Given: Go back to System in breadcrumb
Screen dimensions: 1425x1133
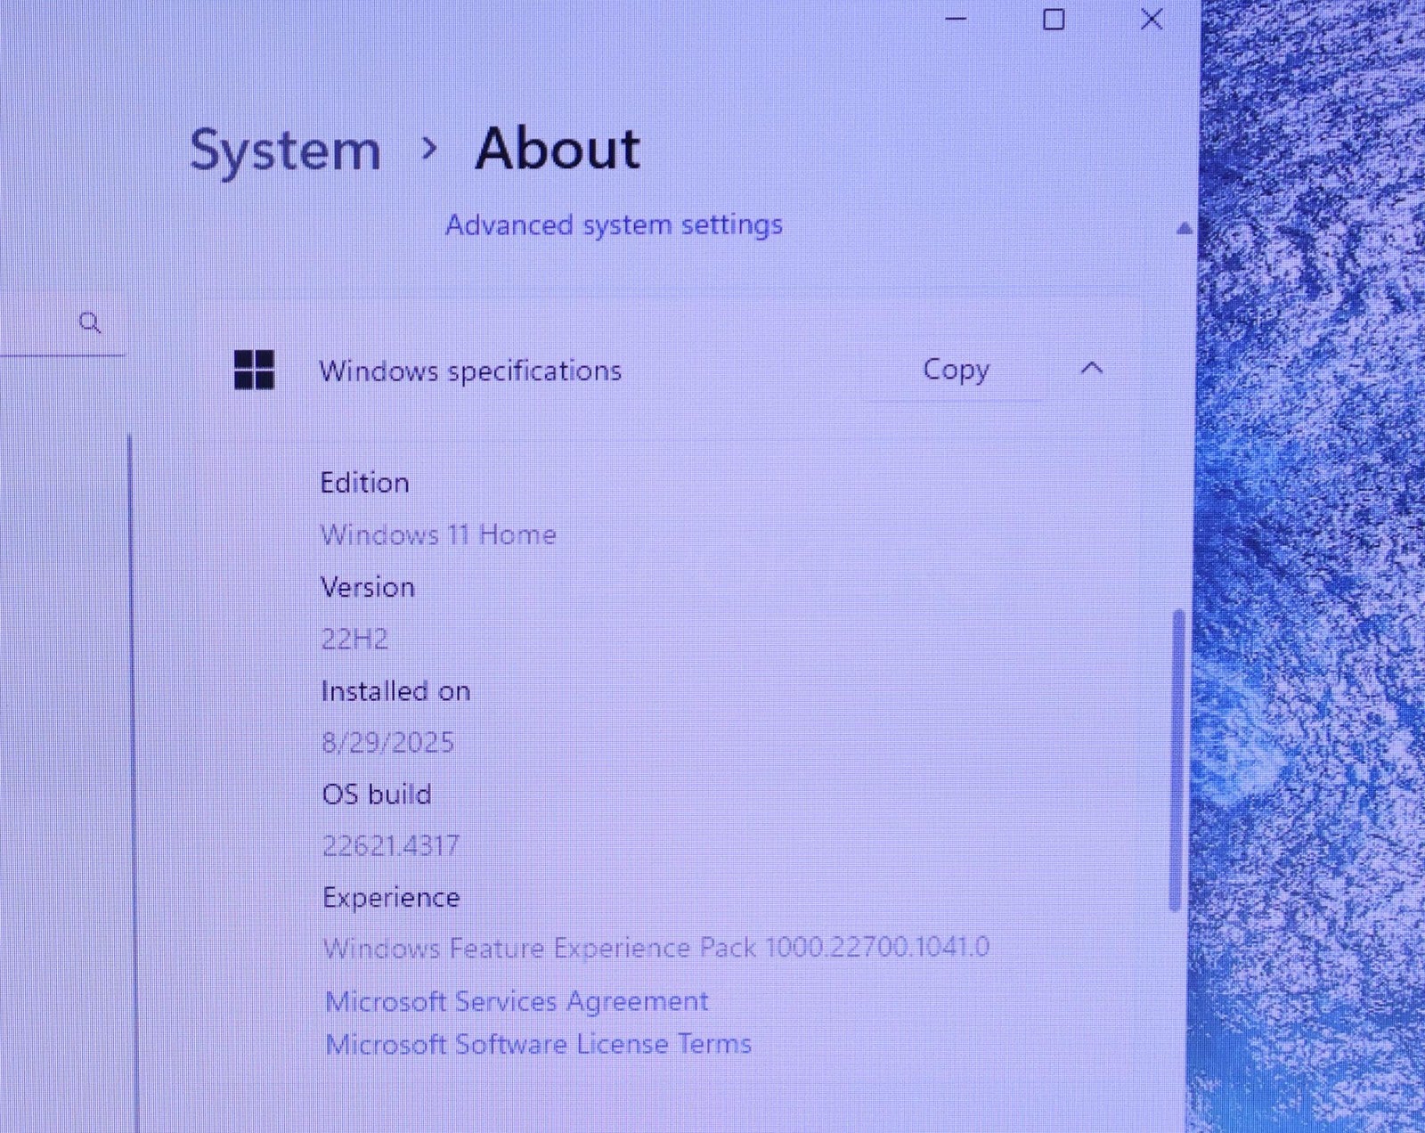Looking at the screenshot, I should tap(285, 150).
